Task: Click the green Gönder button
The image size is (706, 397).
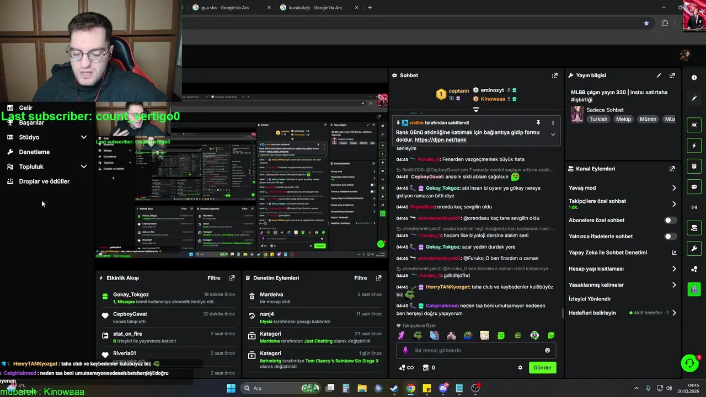Action: click(542, 368)
